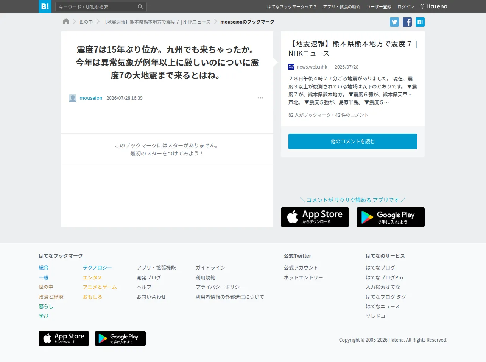Share the bookmark on Facebook
This screenshot has width=486, height=362.
[x=407, y=22]
